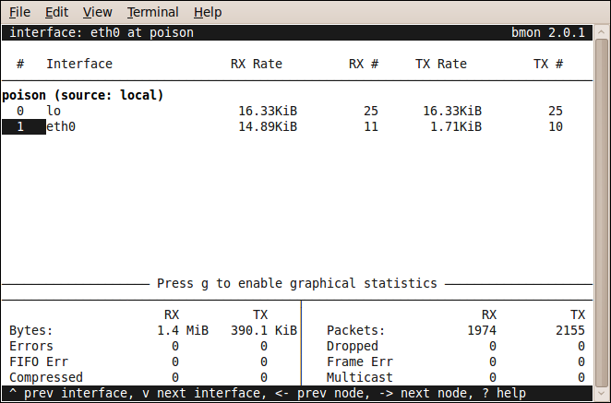Image resolution: width=611 pixels, height=403 pixels.
Task: Click 'Press g to enable graphical statistics'
Action: pyautogui.click(x=297, y=283)
